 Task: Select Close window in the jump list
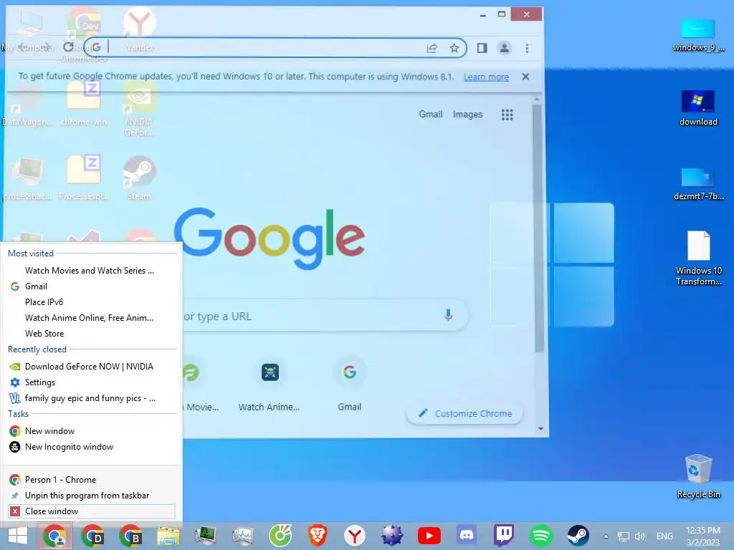click(x=91, y=511)
